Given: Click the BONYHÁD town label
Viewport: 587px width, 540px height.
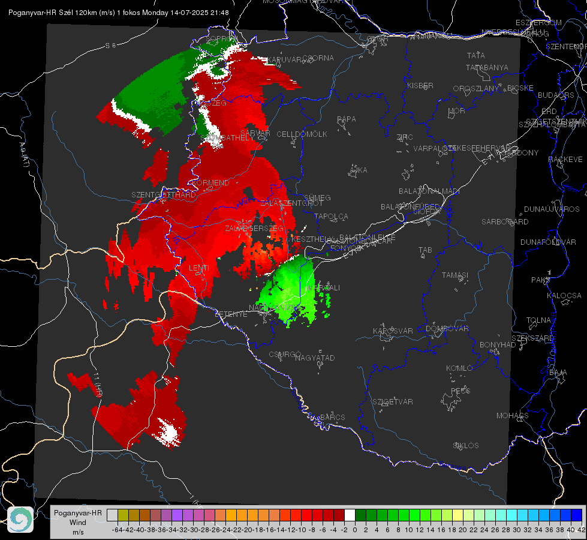Looking at the screenshot, I should tap(498, 345).
